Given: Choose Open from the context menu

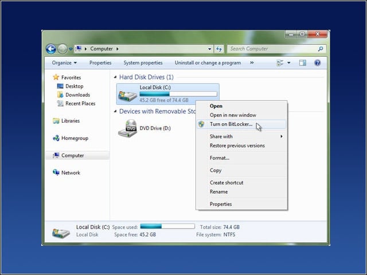Looking at the screenshot, I should coord(241,106).
